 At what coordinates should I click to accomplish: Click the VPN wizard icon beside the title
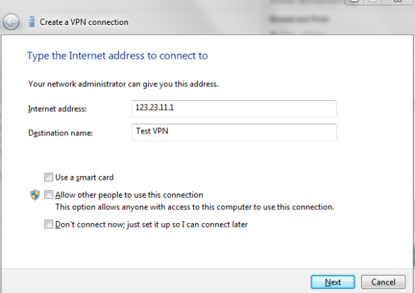(32, 21)
